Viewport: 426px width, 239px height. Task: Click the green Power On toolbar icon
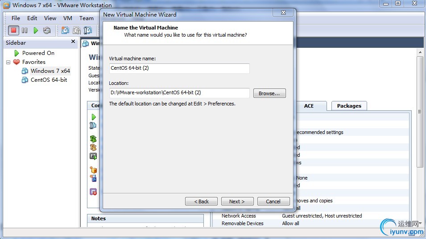click(36, 30)
